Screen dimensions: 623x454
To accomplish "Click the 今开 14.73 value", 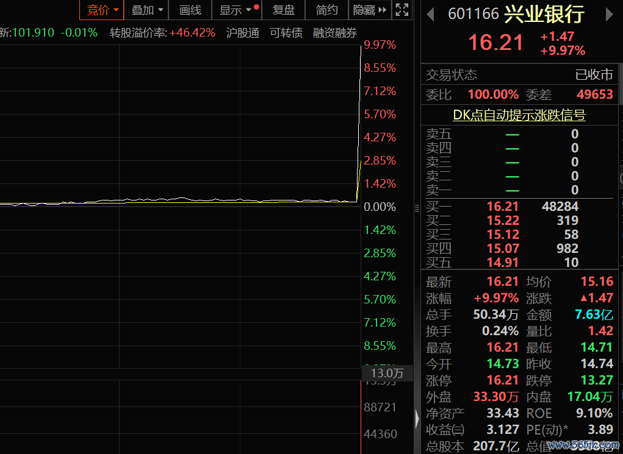I will pyautogui.click(x=503, y=364).
